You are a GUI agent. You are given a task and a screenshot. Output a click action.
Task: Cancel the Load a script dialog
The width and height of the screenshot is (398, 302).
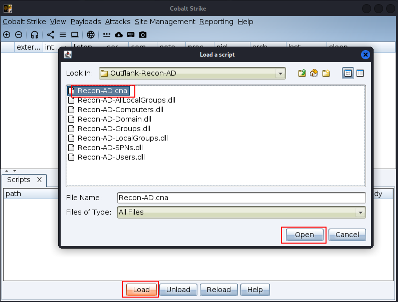point(347,235)
